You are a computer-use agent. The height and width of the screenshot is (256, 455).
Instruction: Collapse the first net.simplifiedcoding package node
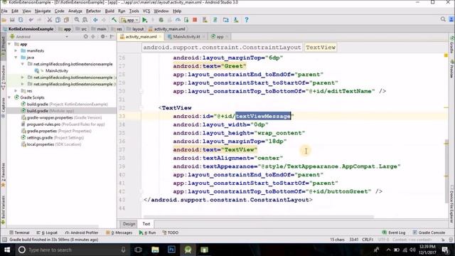coord(22,64)
